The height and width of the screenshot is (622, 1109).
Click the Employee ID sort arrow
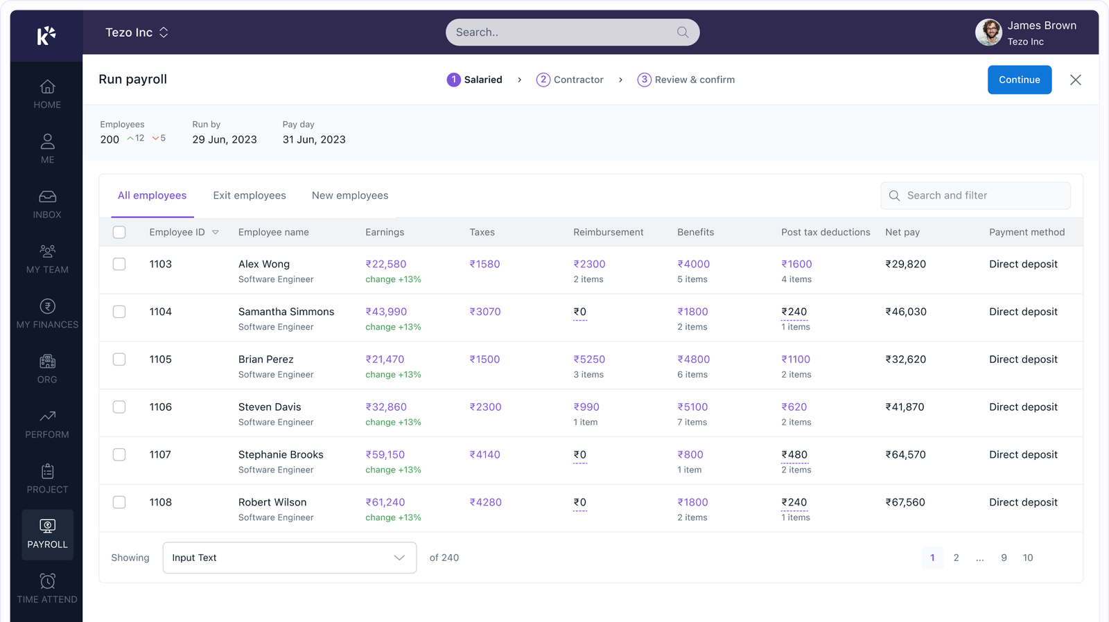coord(216,233)
